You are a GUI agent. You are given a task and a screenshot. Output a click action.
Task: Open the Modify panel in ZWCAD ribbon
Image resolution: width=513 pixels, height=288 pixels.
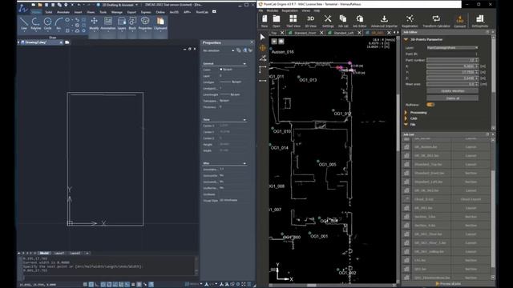click(x=94, y=24)
